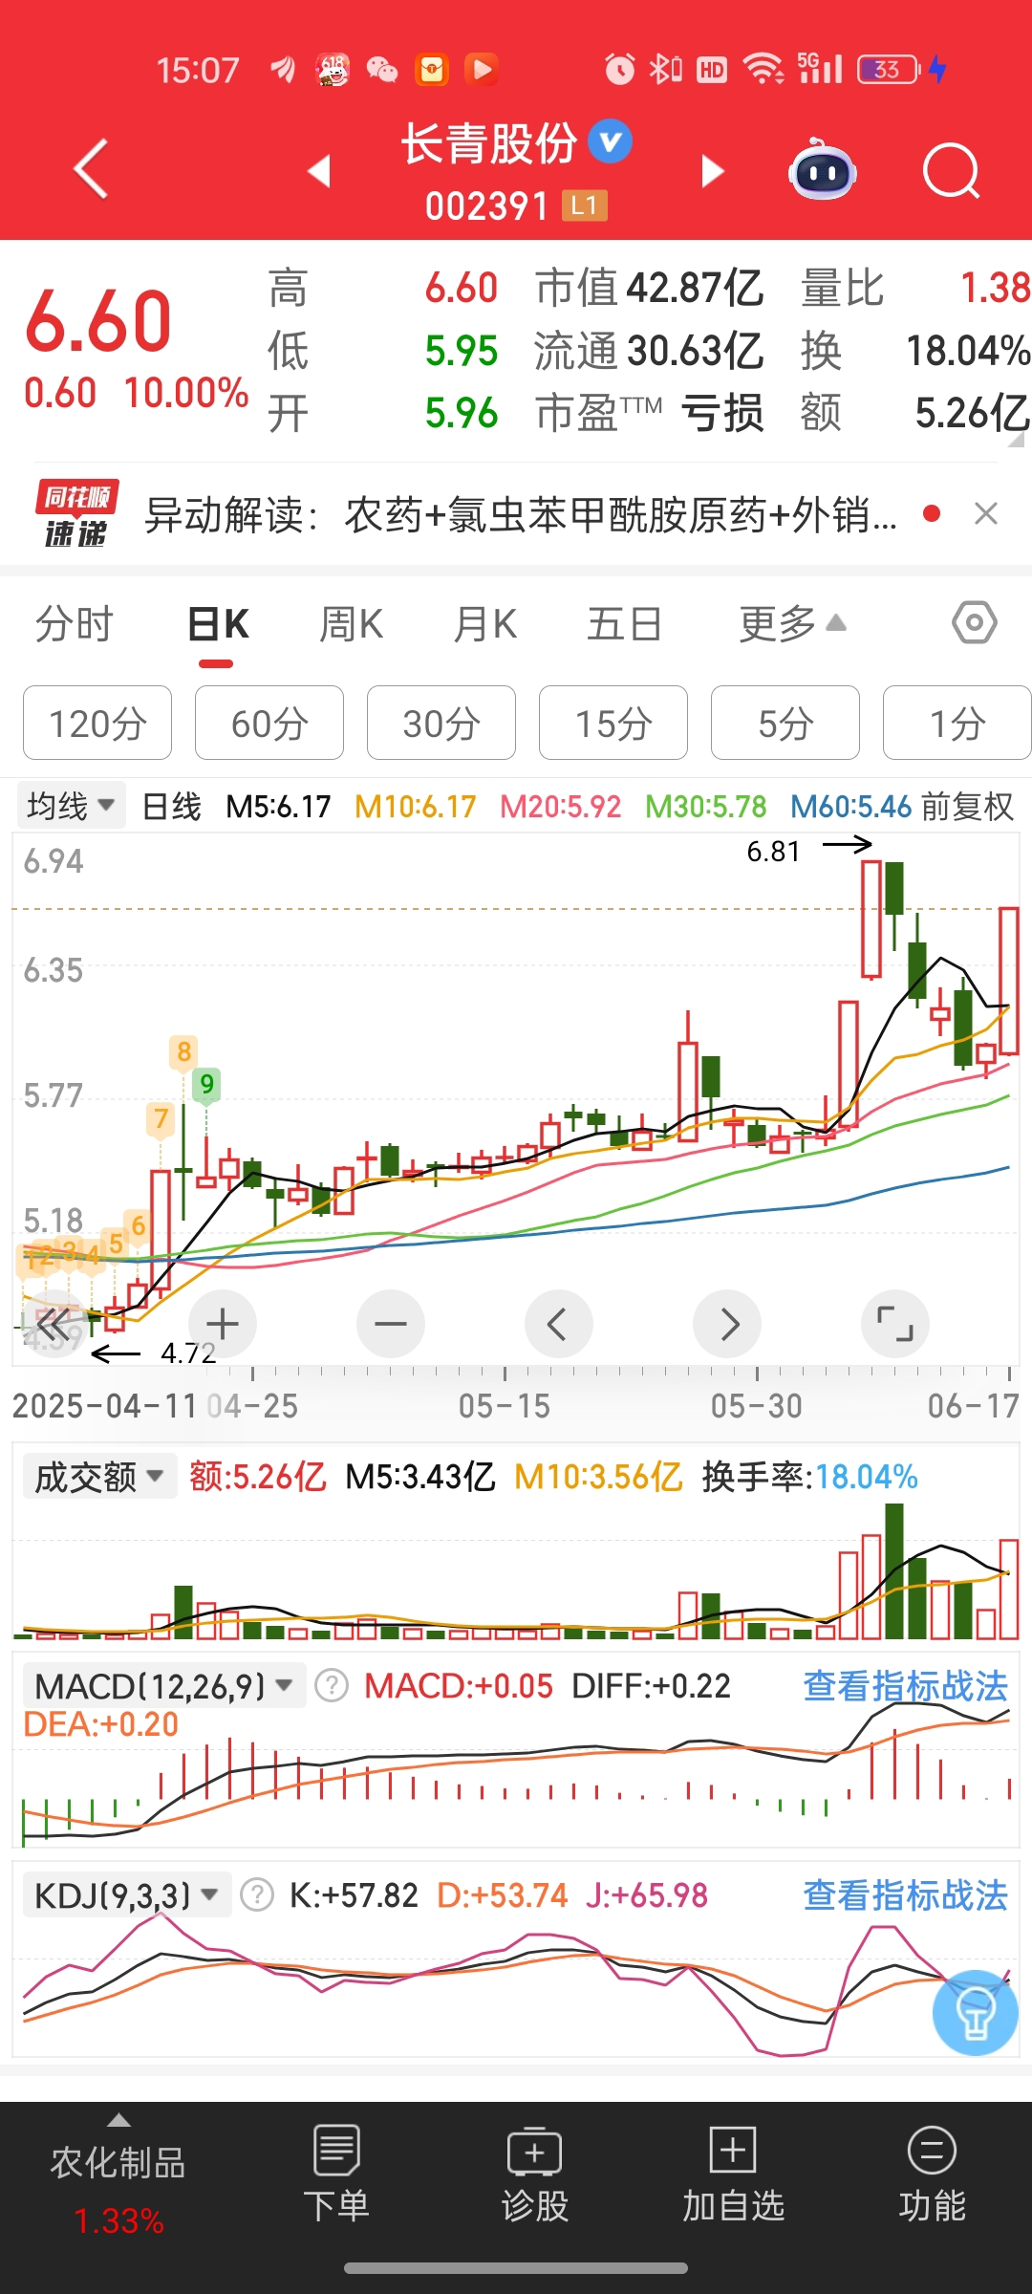Expand the 成交额 indicator dropdown
This screenshot has width=1032, height=2294.
click(x=98, y=1477)
